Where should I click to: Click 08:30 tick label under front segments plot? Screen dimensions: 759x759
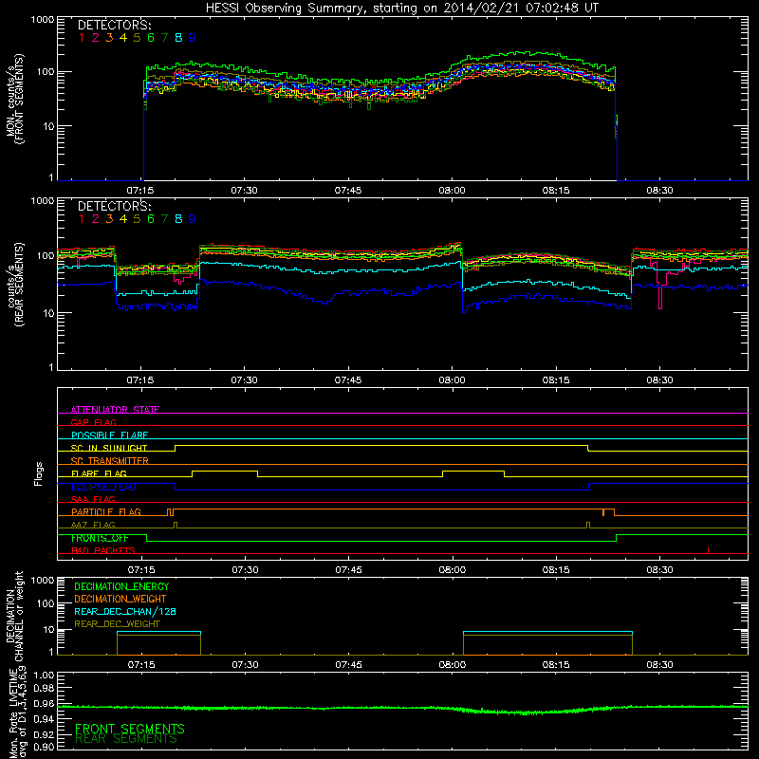pyautogui.click(x=659, y=191)
